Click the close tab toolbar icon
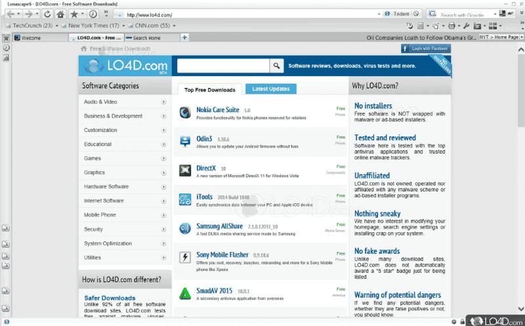This screenshot has height=326, width=525. pos(478,26)
